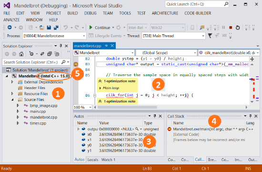This screenshot has width=262, height=172.
Task: Open the ARCHITECTURE menu
Action: point(165,13)
